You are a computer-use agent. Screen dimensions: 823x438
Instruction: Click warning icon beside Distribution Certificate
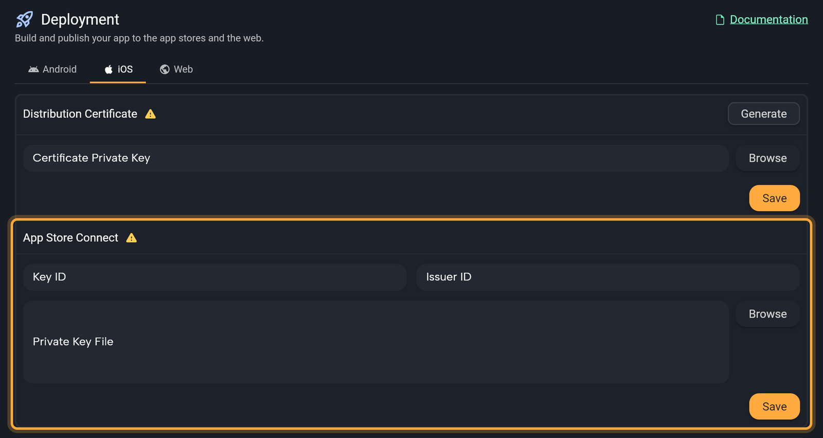click(150, 114)
